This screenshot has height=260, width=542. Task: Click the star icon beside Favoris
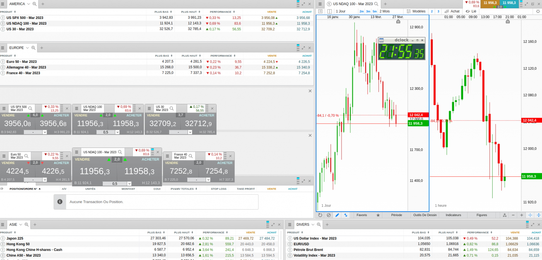point(378,215)
